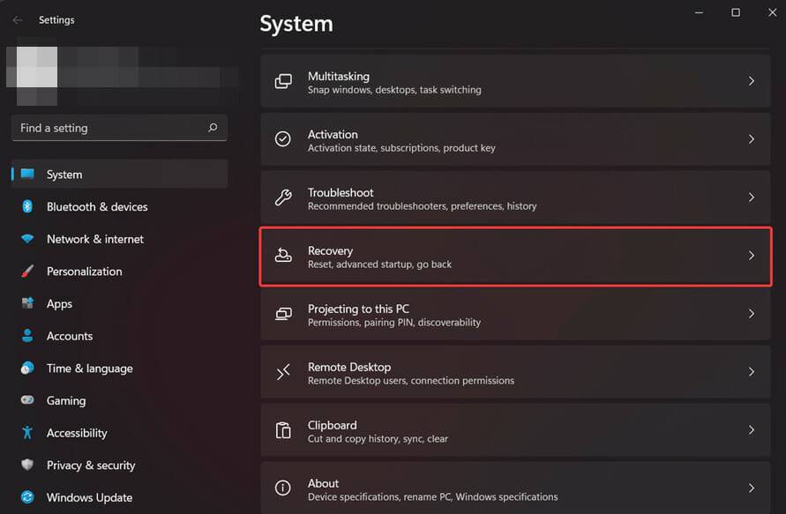Image resolution: width=786 pixels, height=514 pixels.
Task: Click the Projecting to this PC icon
Action: click(x=282, y=314)
